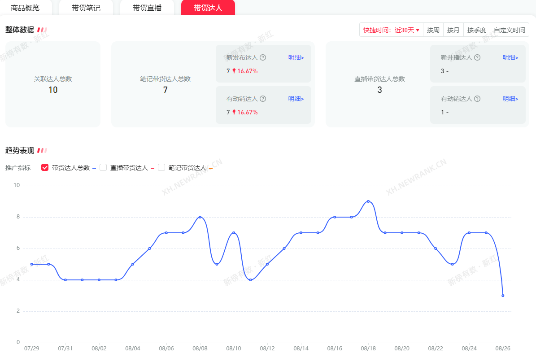Open the 带货笔记 tab
The image size is (536, 362).
(86, 8)
